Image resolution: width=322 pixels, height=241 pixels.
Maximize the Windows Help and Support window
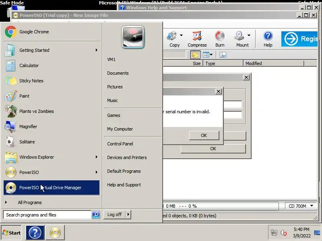click(309, 8)
